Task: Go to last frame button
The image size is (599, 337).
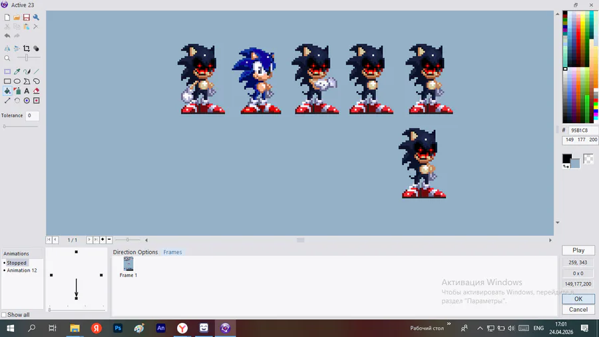Action: (96, 240)
